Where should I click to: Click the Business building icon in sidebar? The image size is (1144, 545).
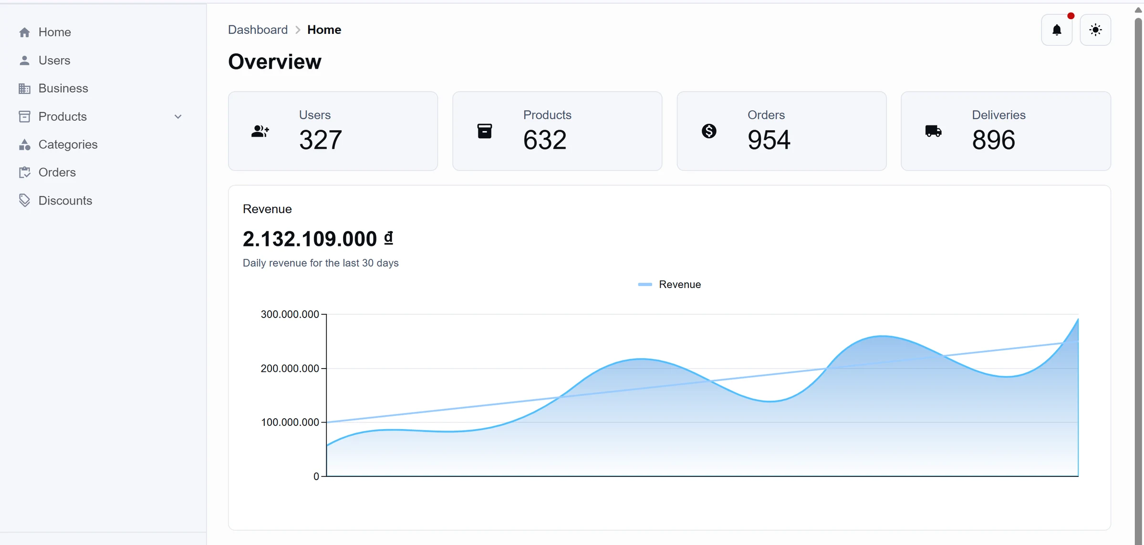[24, 89]
